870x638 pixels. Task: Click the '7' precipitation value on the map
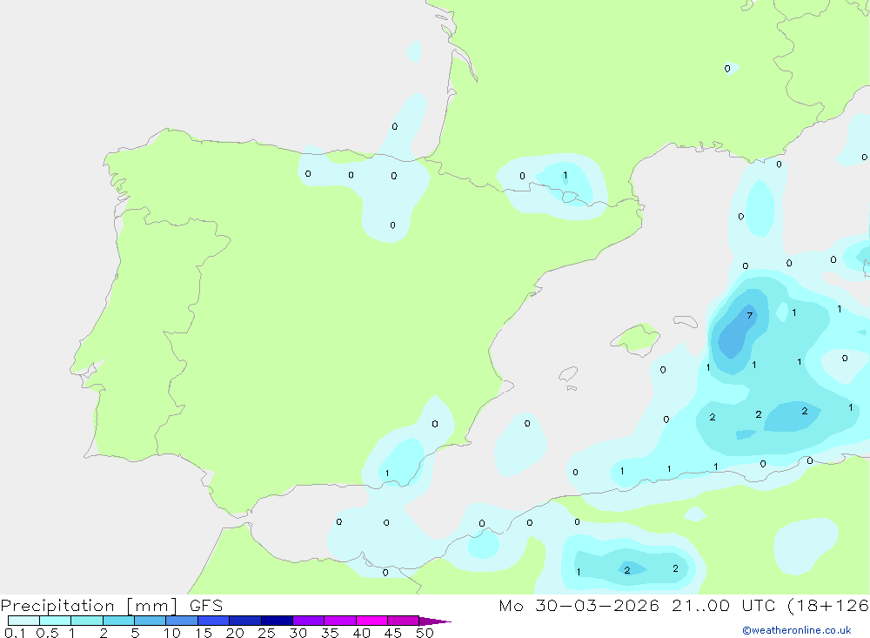pyautogui.click(x=750, y=315)
